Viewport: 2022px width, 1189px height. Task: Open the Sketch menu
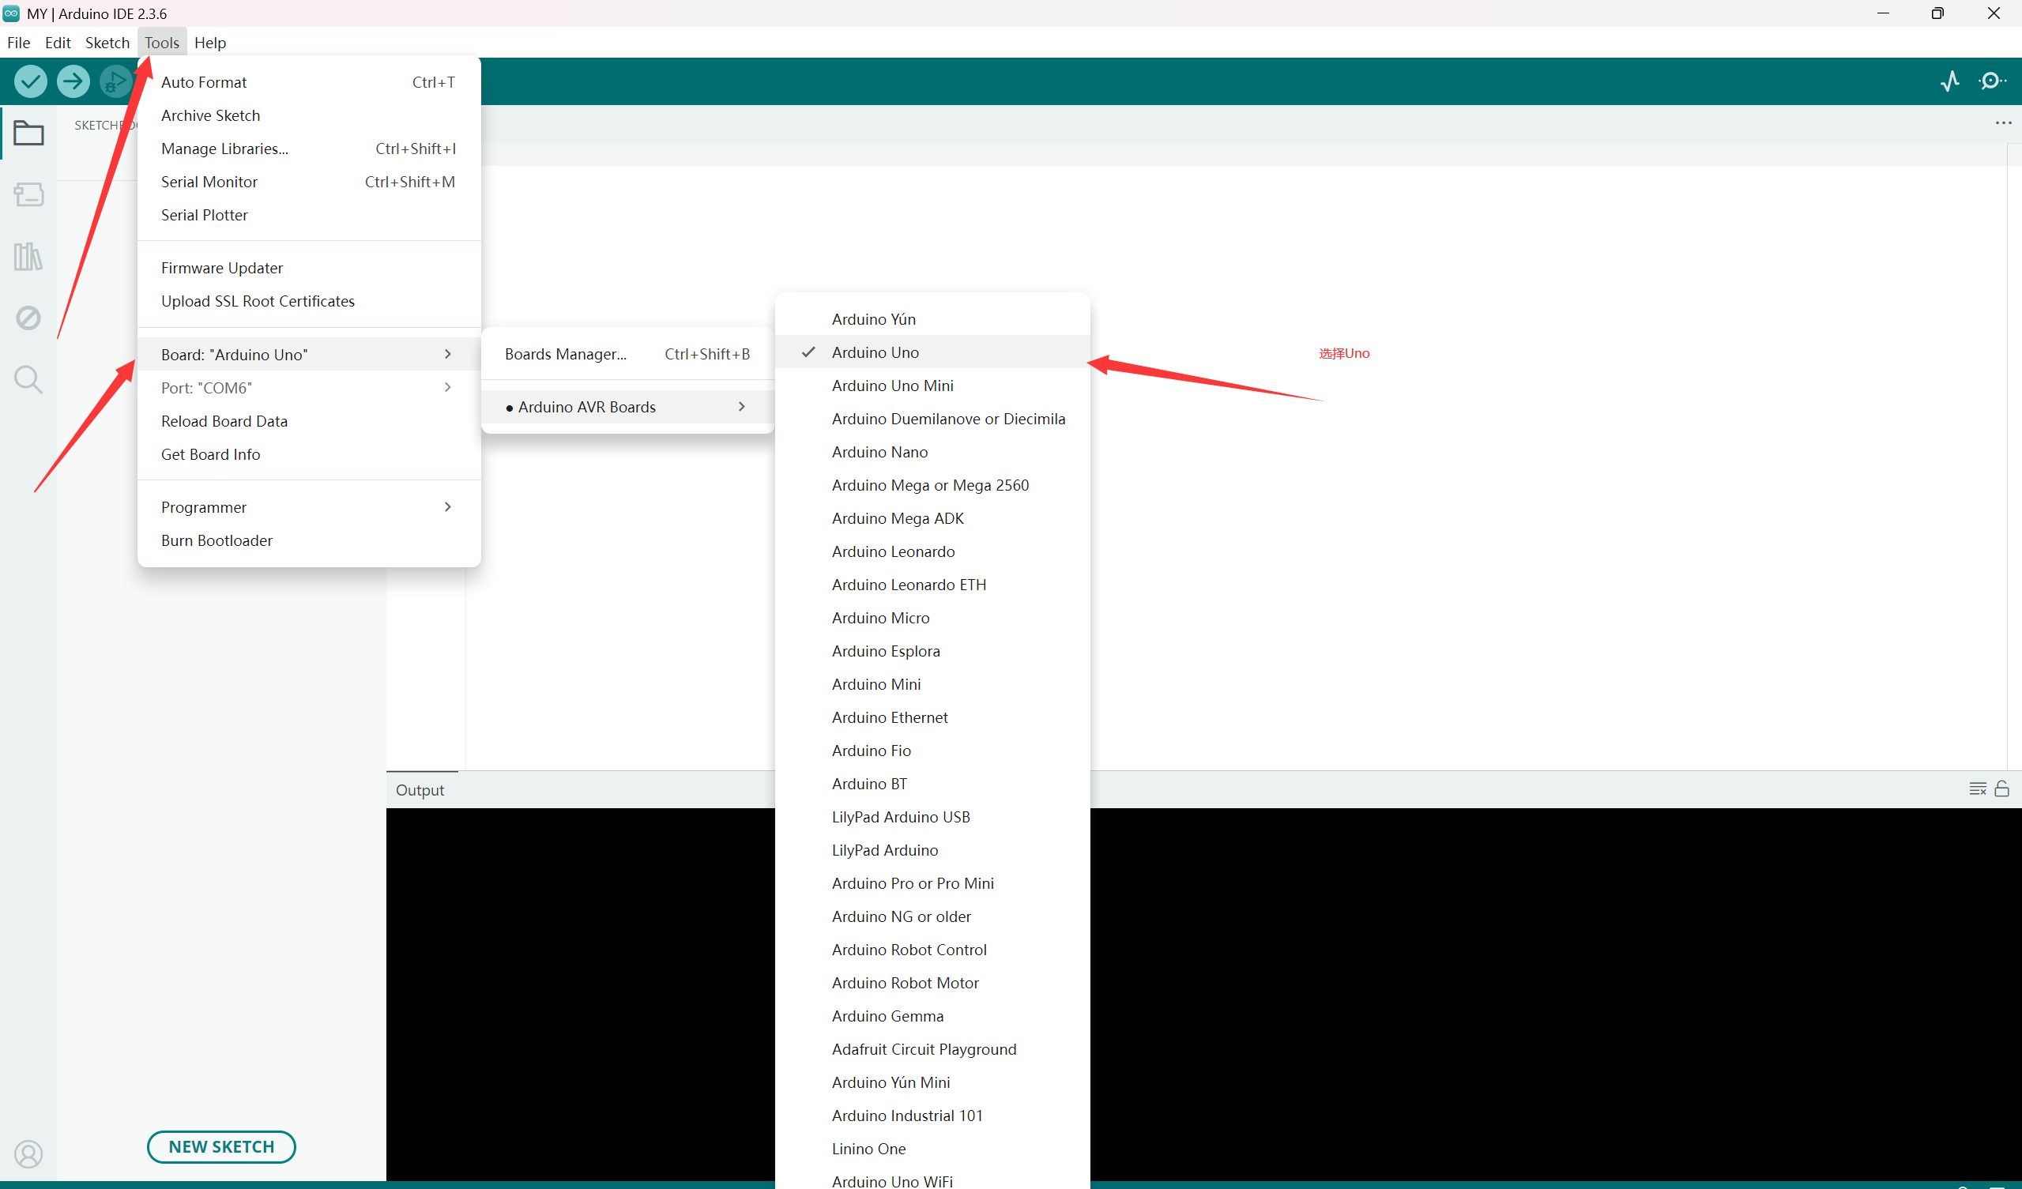pos(107,43)
